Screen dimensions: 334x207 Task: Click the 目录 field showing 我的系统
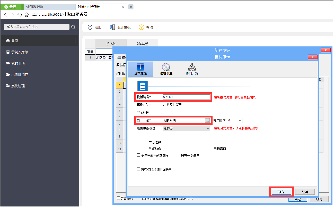[x=183, y=120]
